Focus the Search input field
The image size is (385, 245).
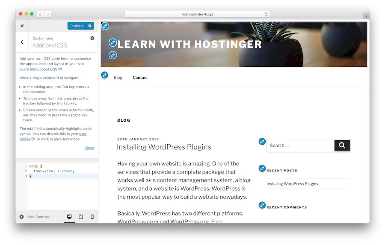[x=301, y=146]
